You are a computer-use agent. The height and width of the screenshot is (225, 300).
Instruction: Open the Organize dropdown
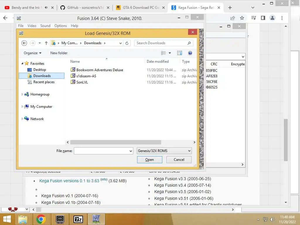(x=32, y=53)
